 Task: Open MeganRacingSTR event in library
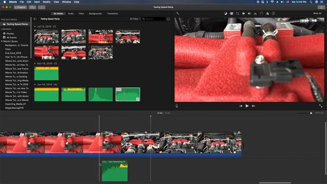coord(14,108)
